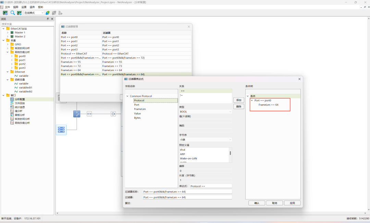
Task: Collapse the Common Protocol field group
Action: point(127,96)
